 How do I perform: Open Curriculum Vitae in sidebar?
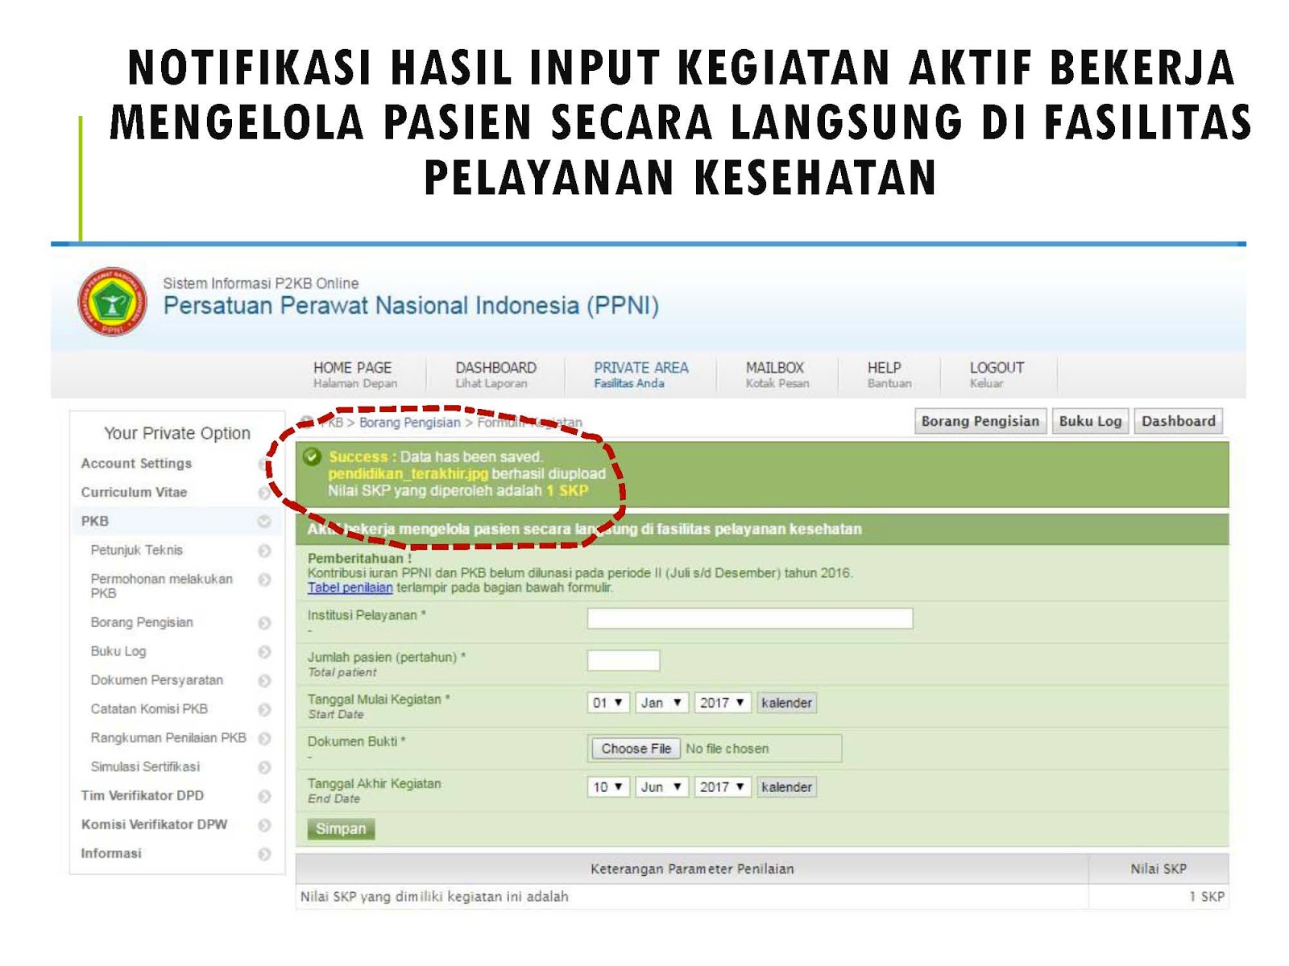134,493
